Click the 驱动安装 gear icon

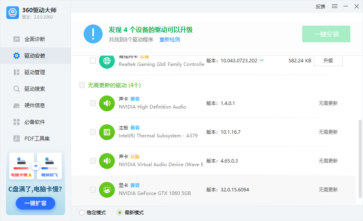[17, 56]
